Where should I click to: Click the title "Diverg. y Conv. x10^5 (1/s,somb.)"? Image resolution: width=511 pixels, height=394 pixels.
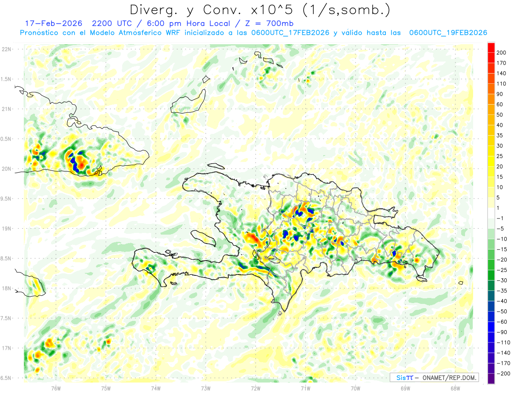260,10
